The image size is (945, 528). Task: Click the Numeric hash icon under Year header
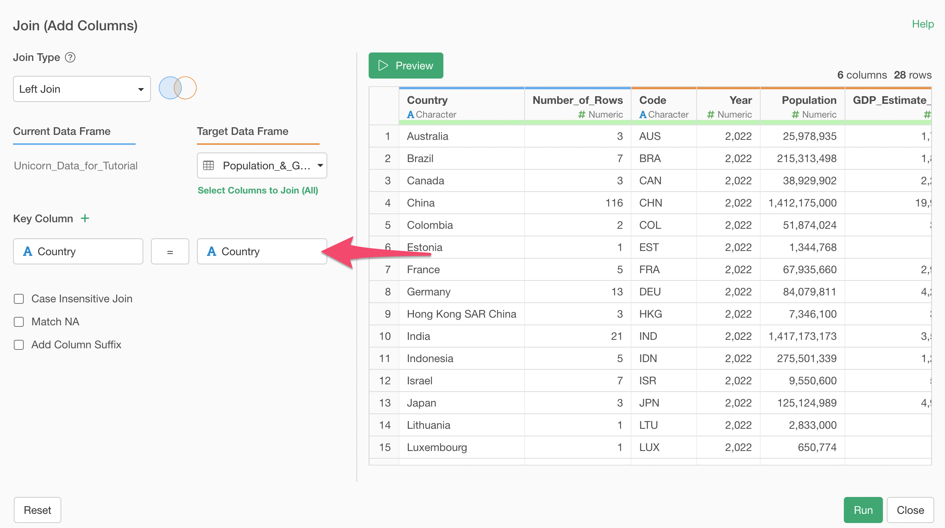(x=710, y=115)
